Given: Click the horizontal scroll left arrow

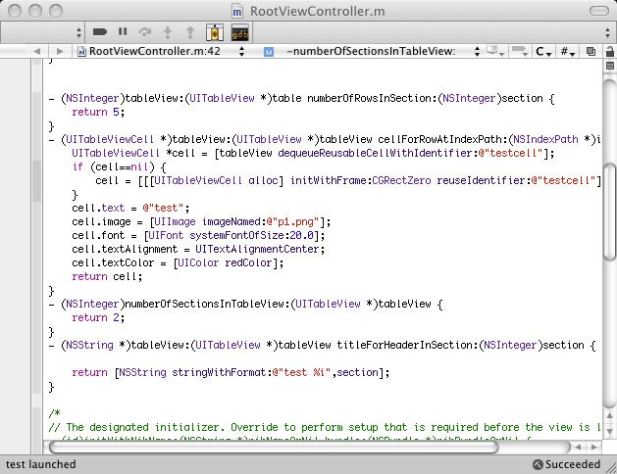Looking at the screenshot, I should tap(578, 447).
